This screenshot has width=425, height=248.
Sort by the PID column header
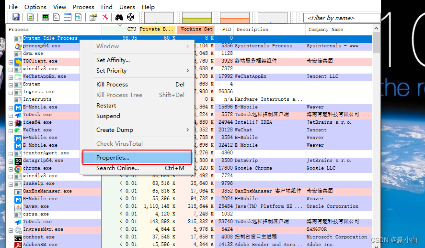(x=224, y=29)
